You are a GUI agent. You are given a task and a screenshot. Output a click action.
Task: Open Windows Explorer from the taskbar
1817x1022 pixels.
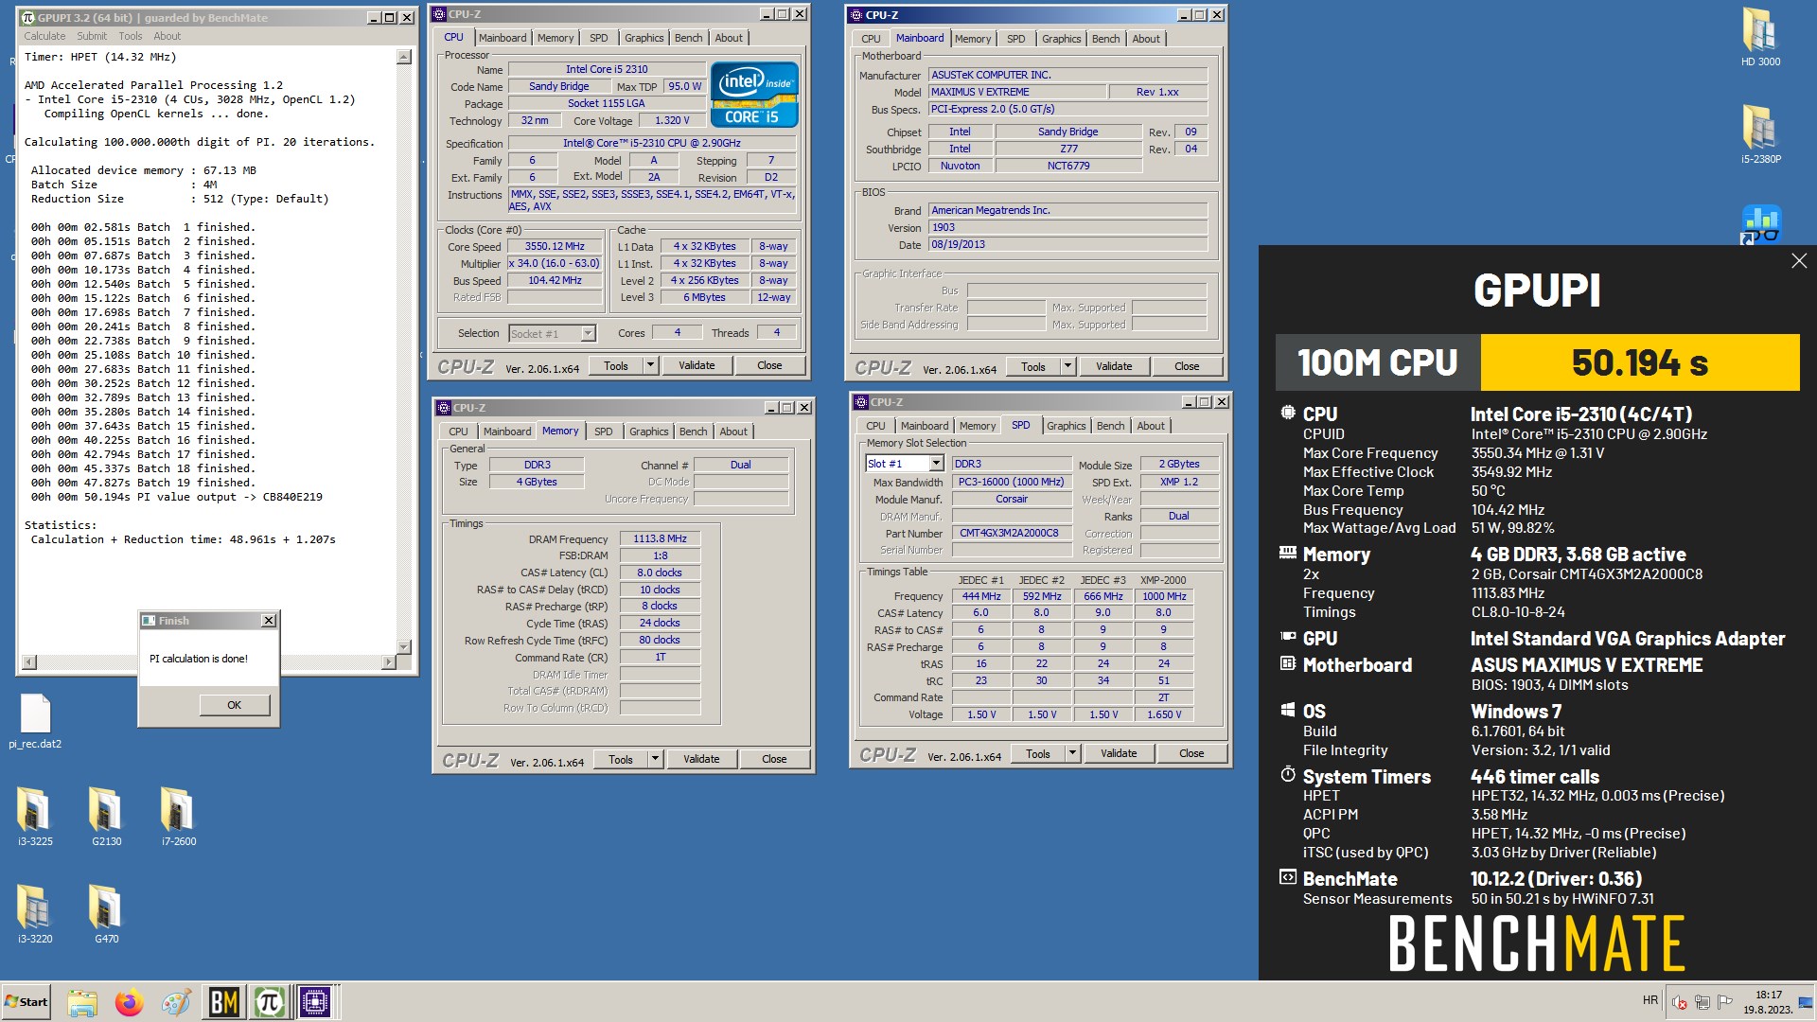tap(82, 1002)
